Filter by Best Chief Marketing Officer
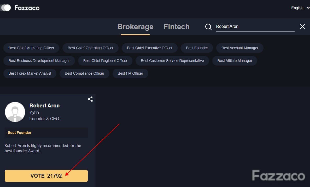The image size is (310, 187). click(x=31, y=48)
